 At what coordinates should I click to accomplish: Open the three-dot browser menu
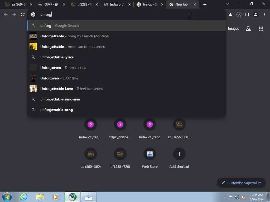(x=264, y=15)
